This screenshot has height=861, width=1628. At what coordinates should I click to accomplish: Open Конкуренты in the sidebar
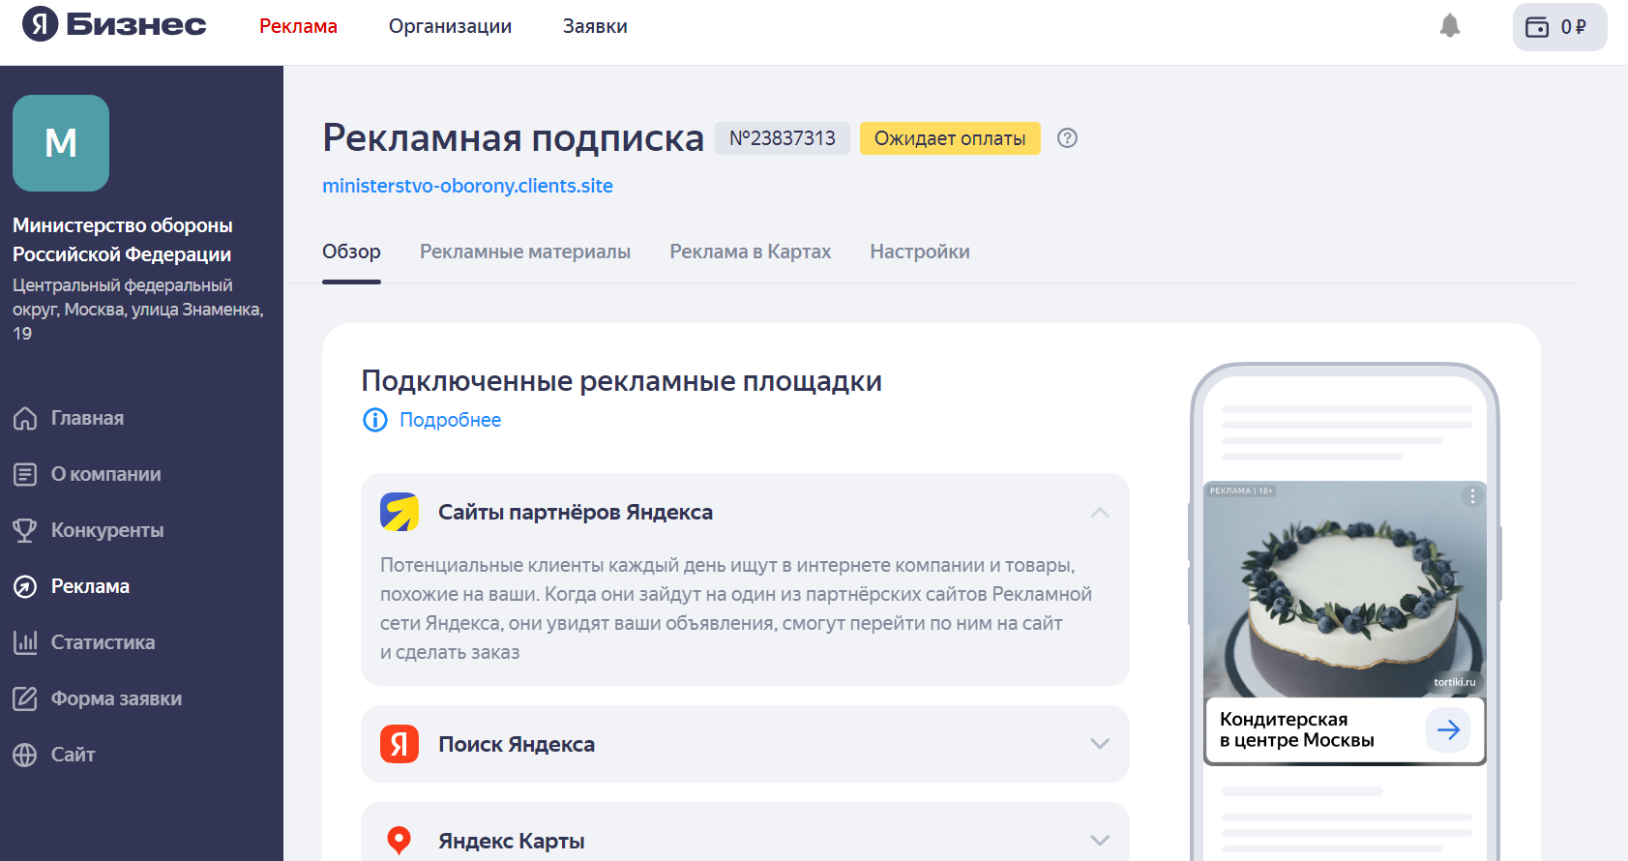[107, 530]
